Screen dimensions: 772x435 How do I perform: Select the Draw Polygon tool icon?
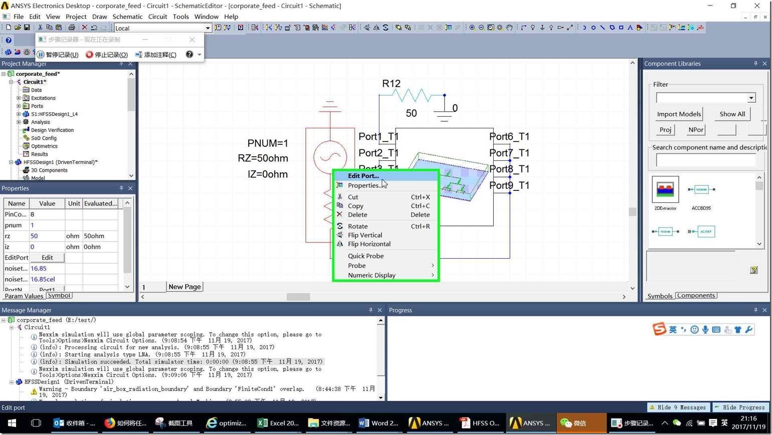point(612,28)
